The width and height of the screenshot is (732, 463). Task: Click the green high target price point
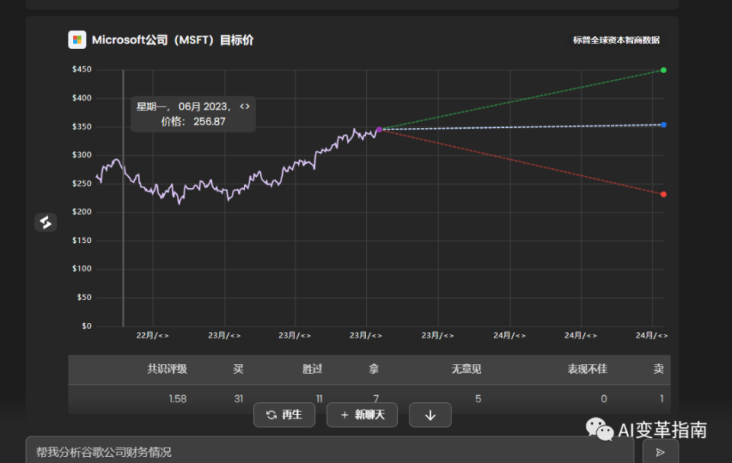coord(663,70)
